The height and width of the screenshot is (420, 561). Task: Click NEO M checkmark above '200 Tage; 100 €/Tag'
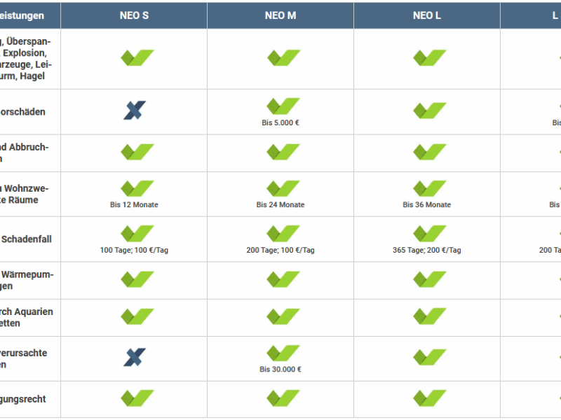click(x=283, y=234)
